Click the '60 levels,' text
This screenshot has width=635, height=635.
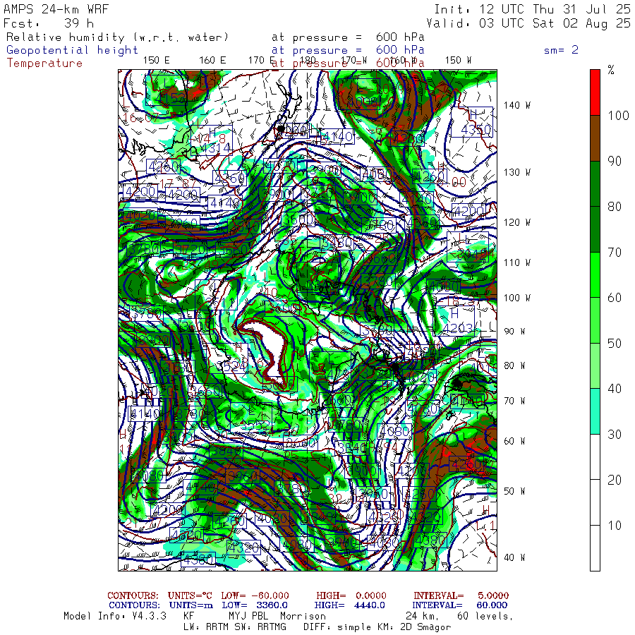tap(485, 616)
